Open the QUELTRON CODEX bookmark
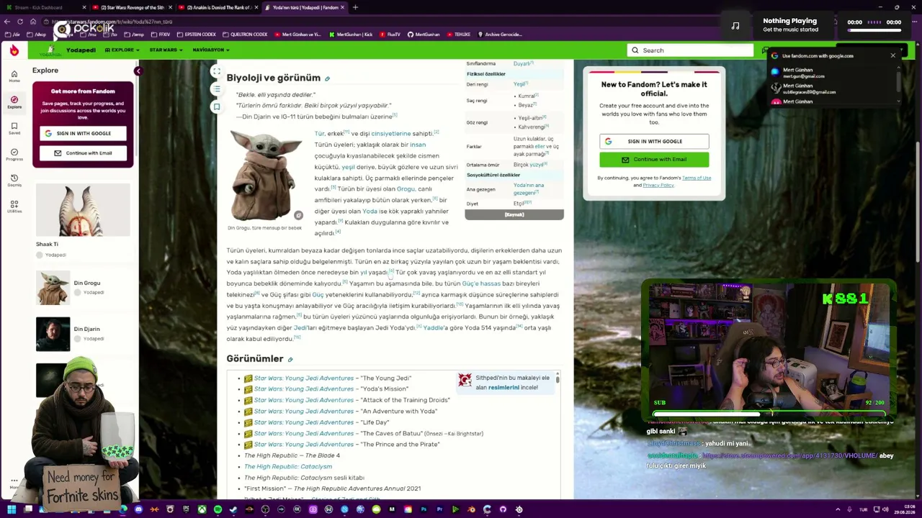This screenshot has height=518, width=922. click(245, 35)
